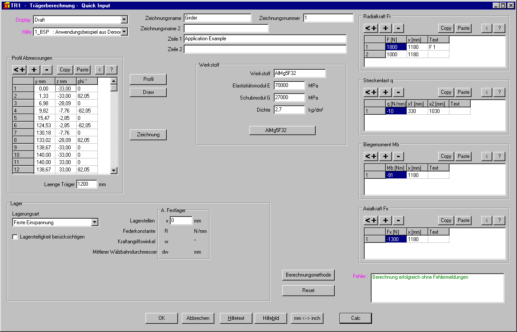Image resolution: width=517 pixels, height=332 pixels.
Task: Select the F [N] cell with 1800
Action: [x=396, y=47]
